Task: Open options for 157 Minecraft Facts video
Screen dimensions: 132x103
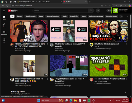Action: pyautogui.click(x=127, y=79)
